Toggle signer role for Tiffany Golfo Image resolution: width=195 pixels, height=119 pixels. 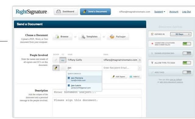(56, 60)
